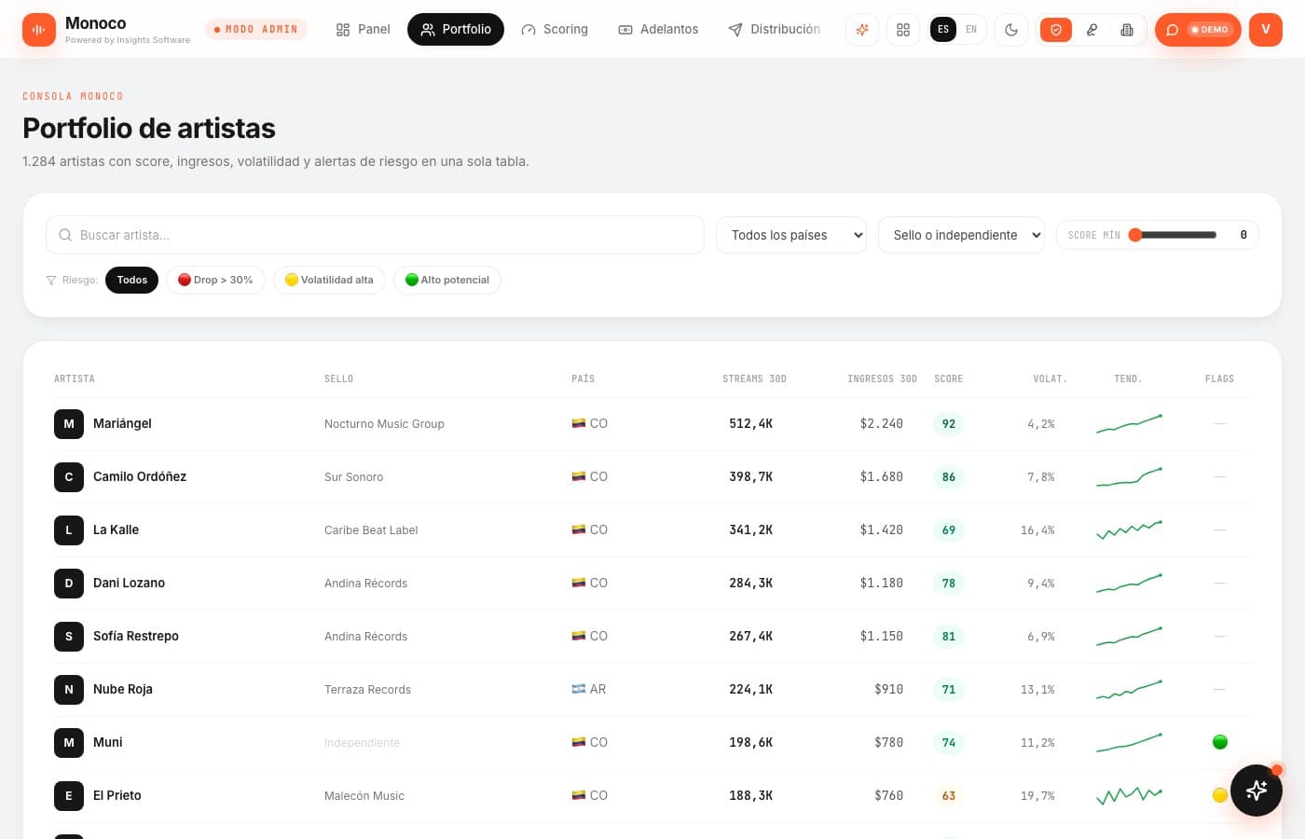Select the microphone artist role icon
The image size is (1305, 839).
1092,30
